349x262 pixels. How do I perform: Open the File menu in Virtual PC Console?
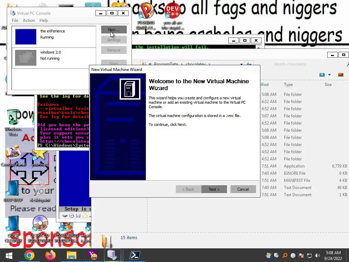click(15, 20)
